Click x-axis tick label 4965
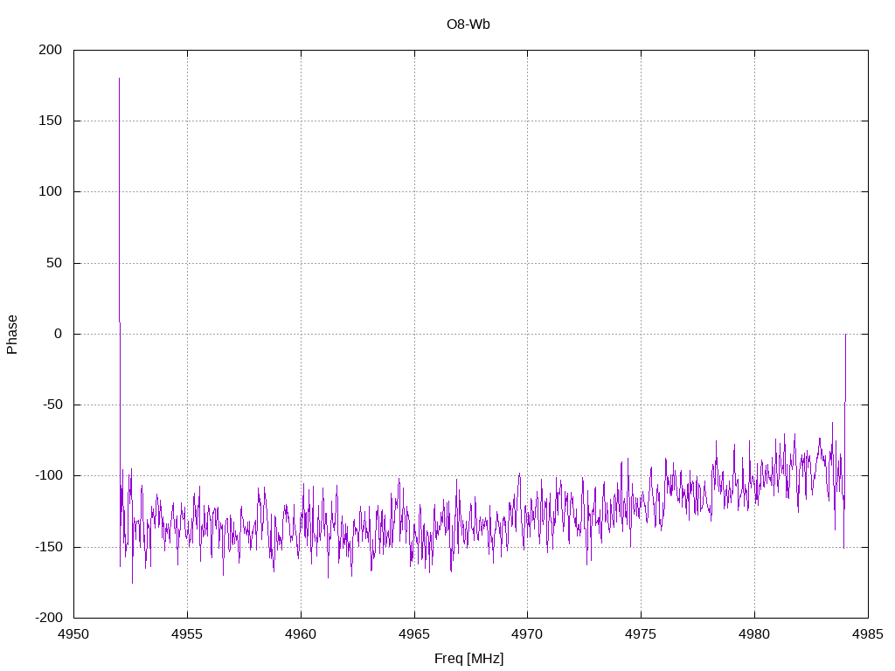This screenshot has width=895, height=671. (414, 634)
